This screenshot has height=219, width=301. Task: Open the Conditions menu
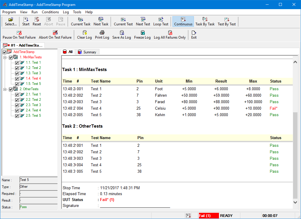[50, 12]
